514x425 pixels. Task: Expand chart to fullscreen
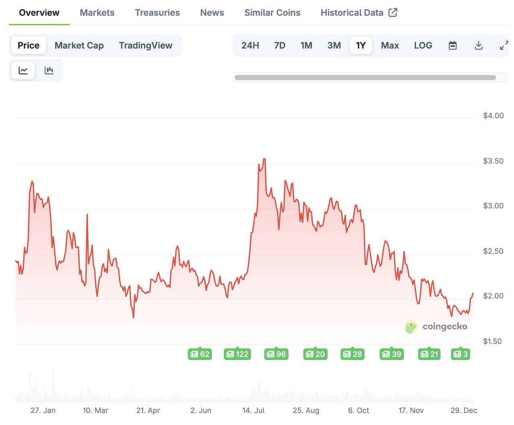click(504, 45)
